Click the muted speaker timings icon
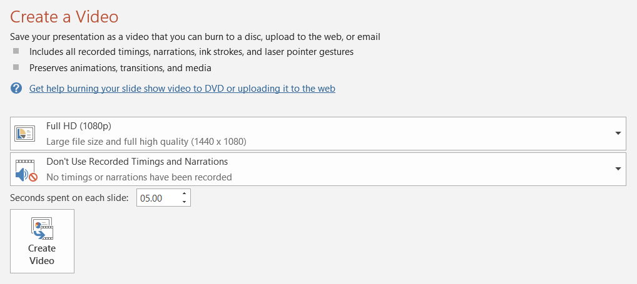This screenshot has width=637, height=284. coord(26,170)
